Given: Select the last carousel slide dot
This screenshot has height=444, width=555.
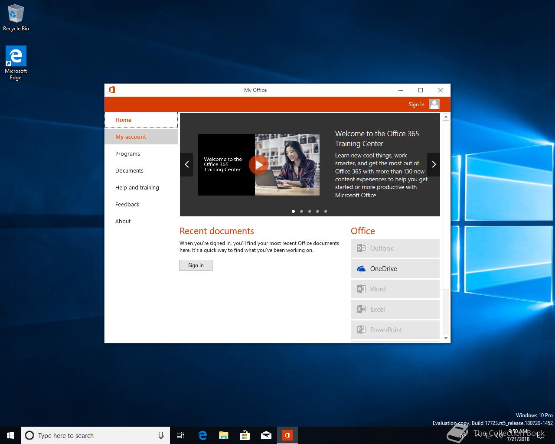Looking at the screenshot, I should point(326,212).
